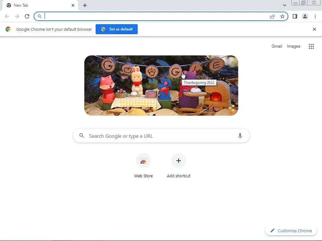Start voice search with microphone icon
The image size is (322, 241).
coord(240,136)
